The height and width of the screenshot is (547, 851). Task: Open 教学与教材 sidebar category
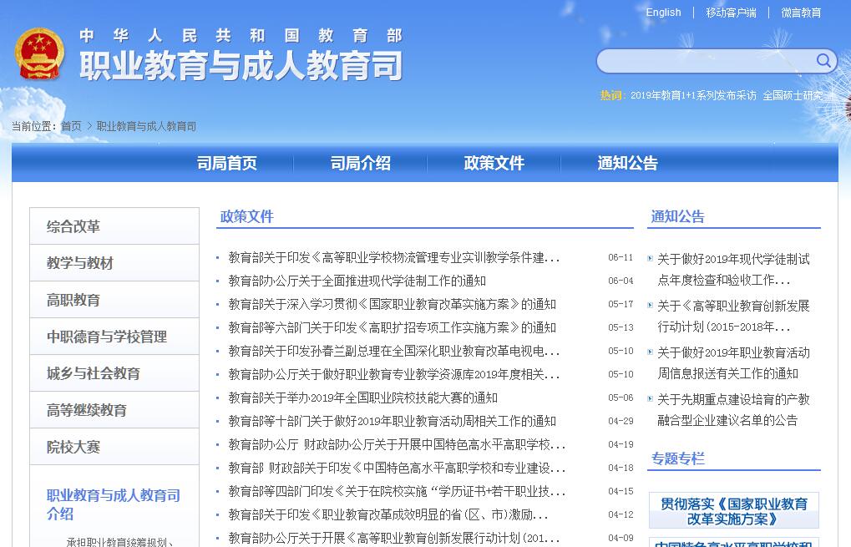[80, 263]
